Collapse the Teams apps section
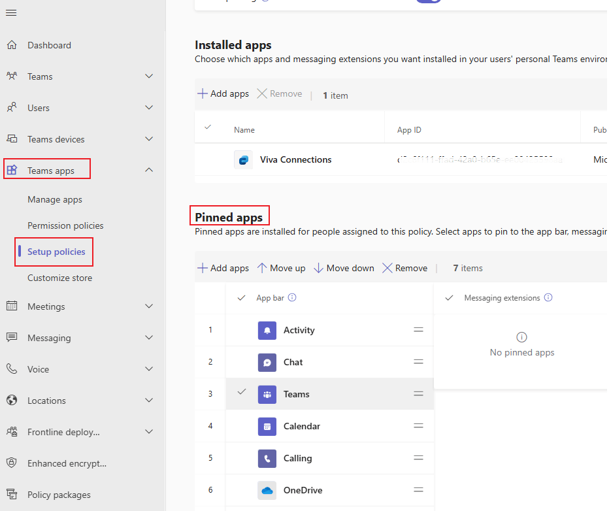The image size is (609, 511). (x=148, y=169)
